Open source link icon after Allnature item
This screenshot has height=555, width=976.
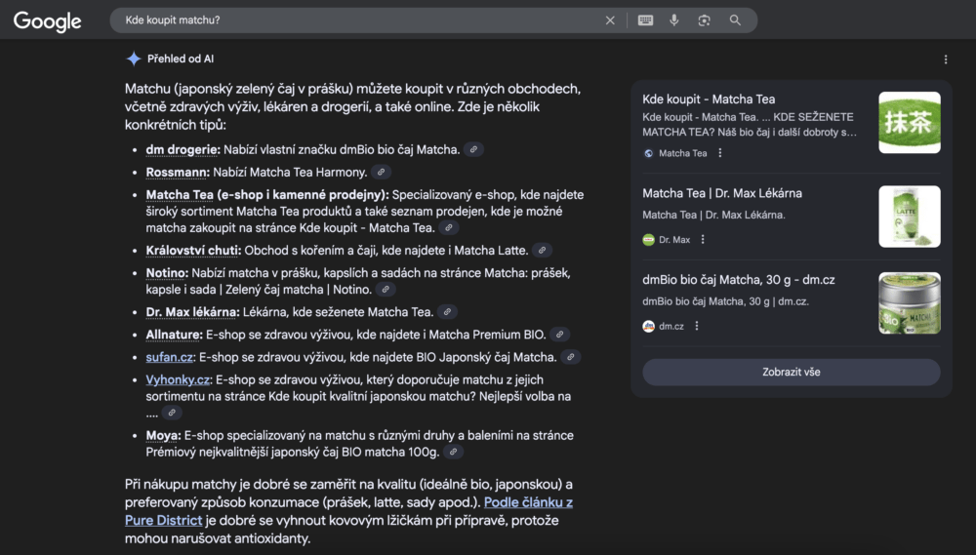(559, 335)
